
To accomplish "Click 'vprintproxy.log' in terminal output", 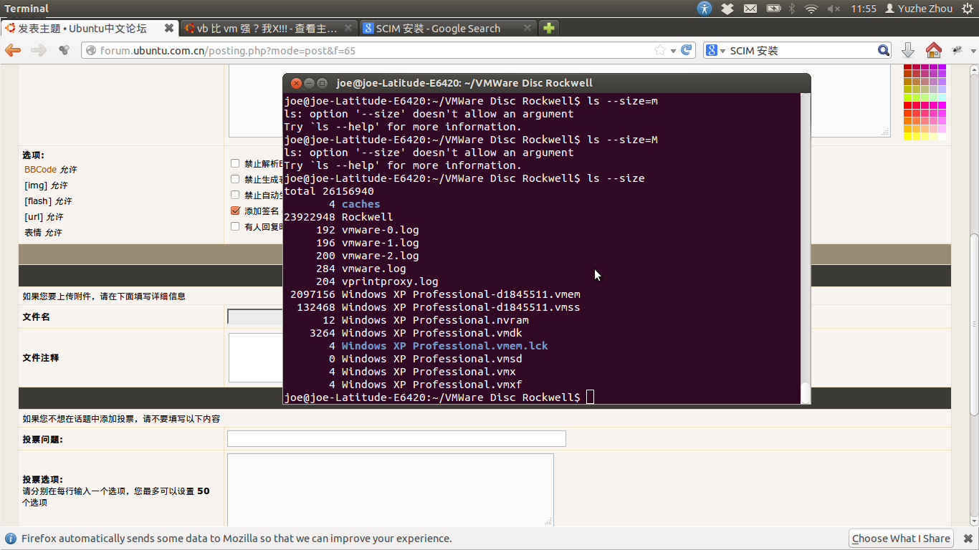I will pos(390,281).
